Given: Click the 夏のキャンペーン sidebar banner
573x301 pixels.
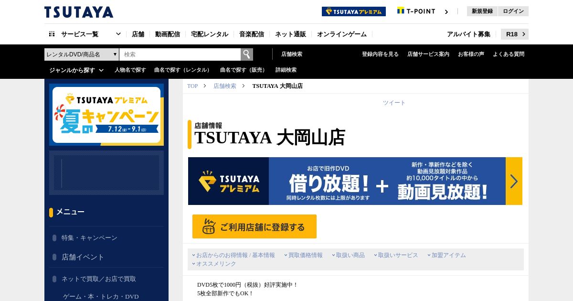Looking at the screenshot, I should (106, 115).
